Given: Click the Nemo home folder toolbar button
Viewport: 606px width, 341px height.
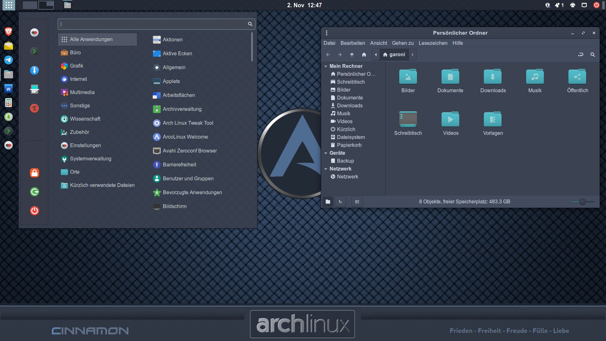Looking at the screenshot, I should 364,55.
